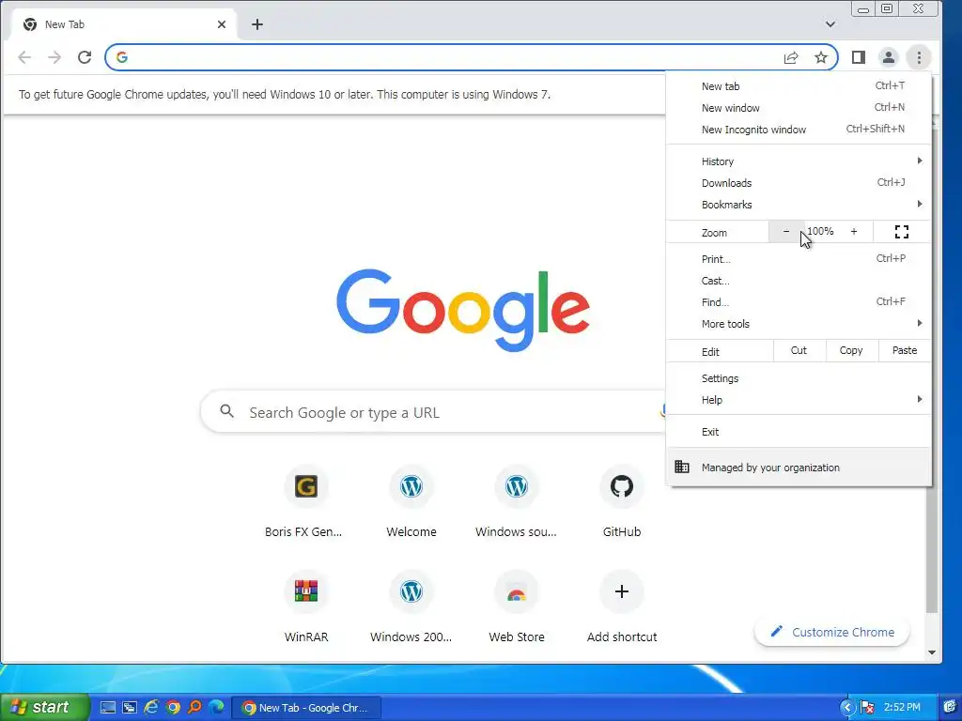Open a new tab with the plus button
Screen dimensions: 962x721
point(257,24)
